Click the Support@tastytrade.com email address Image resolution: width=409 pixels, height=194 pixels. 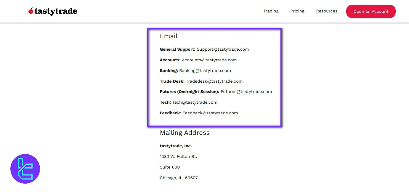coord(223,49)
